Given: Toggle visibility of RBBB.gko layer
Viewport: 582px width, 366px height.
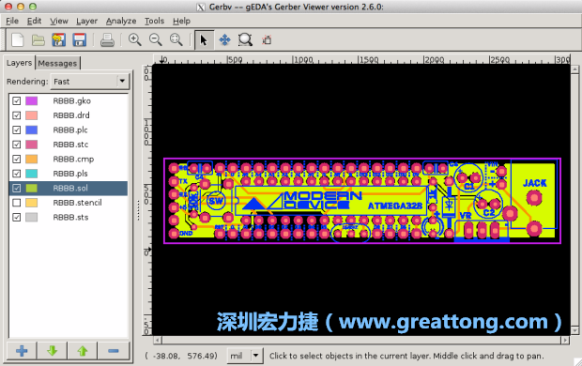Looking at the screenshot, I should click(x=16, y=100).
